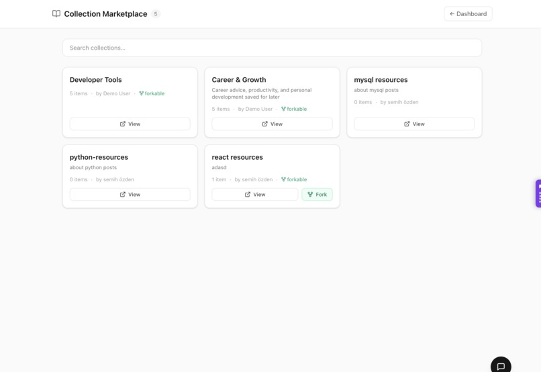The width and height of the screenshot is (541, 372).
Task: Click the external-link icon in react resources View button
Action: pyautogui.click(x=248, y=194)
